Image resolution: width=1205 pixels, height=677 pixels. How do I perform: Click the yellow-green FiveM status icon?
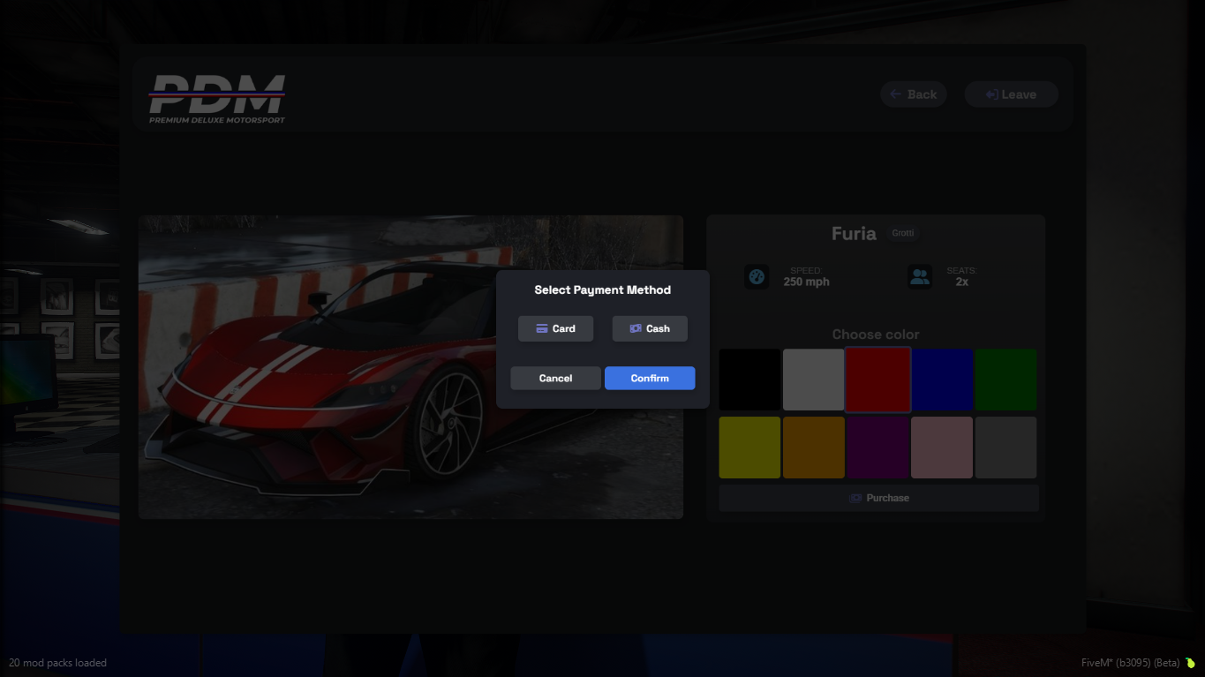pos(1190,663)
